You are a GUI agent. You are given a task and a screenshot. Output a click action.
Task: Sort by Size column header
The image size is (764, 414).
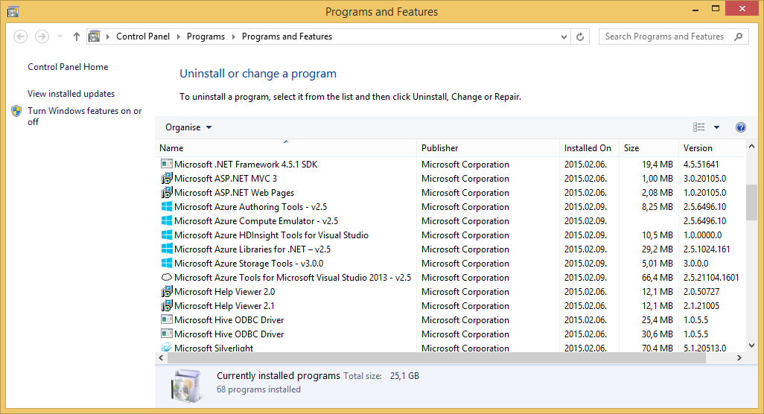point(631,148)
